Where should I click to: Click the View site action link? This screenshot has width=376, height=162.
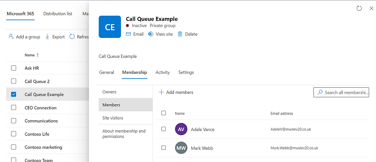[164, 34]
